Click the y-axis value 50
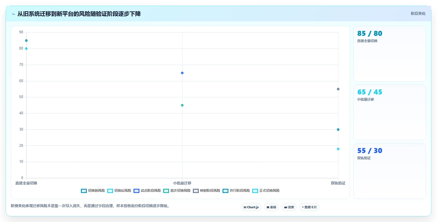The height and width of the screenshot is (222, 437). 21,97
